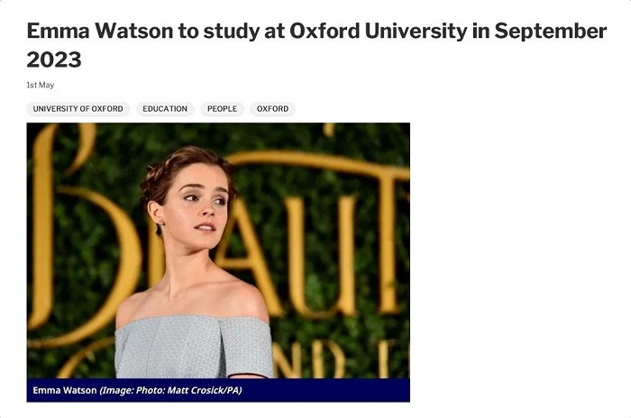
Task: Open the University of Oxford tag
Action: click(x=78, y=109)
